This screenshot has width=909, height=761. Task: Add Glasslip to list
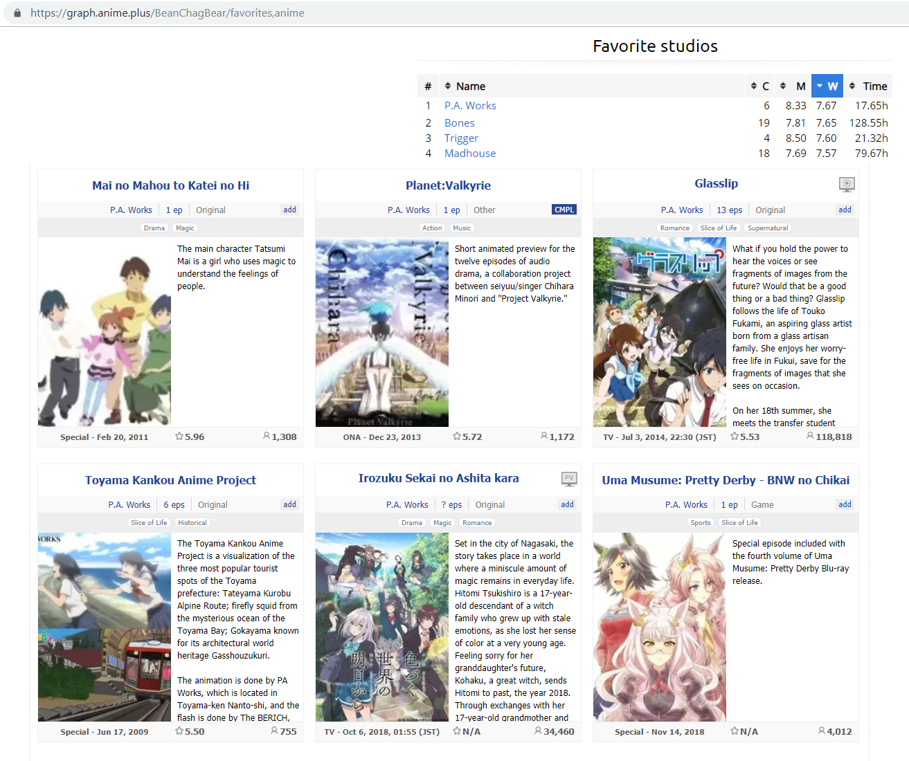(x=845, y=210)
